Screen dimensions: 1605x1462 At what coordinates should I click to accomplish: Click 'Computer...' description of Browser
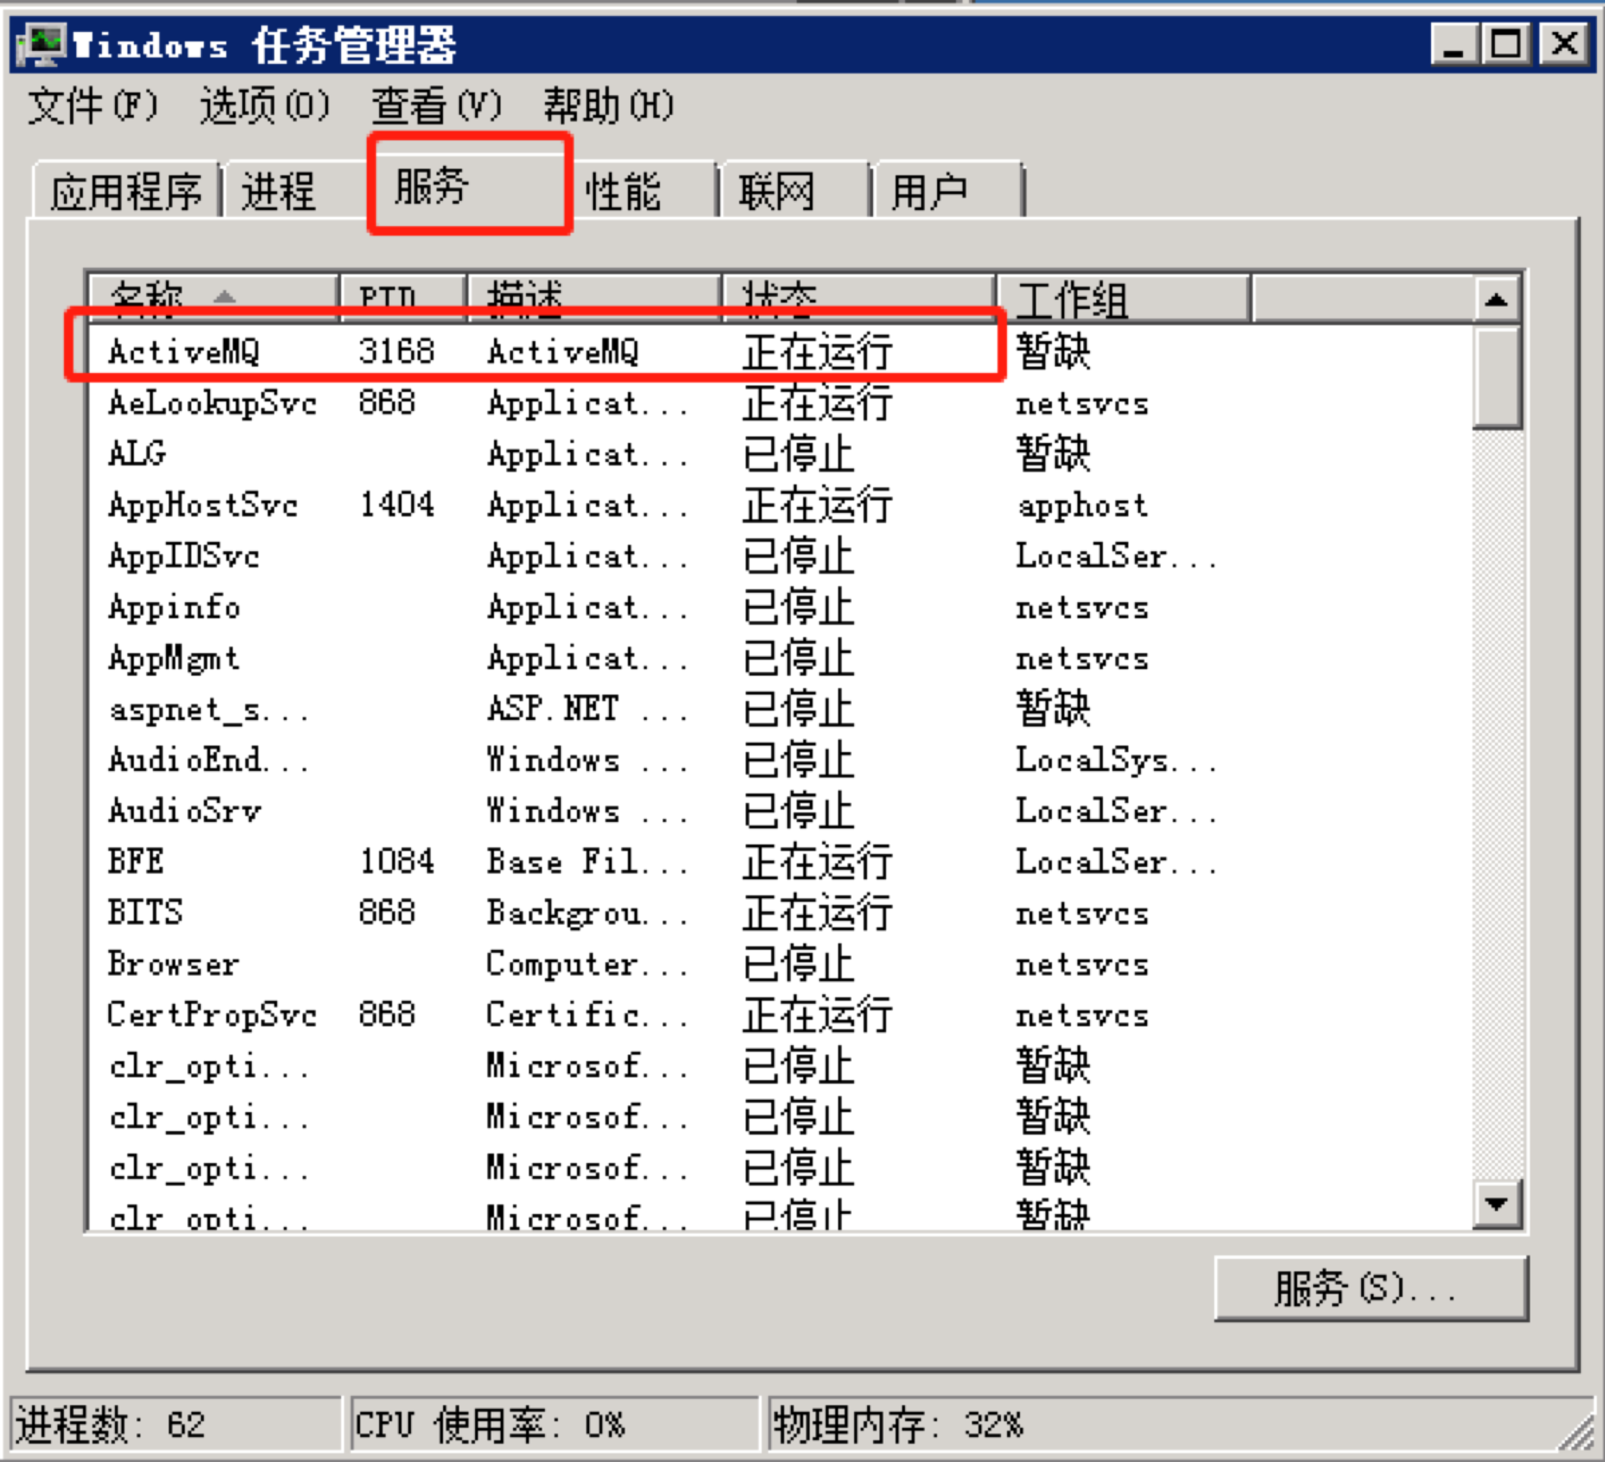[x=588, y=964]
